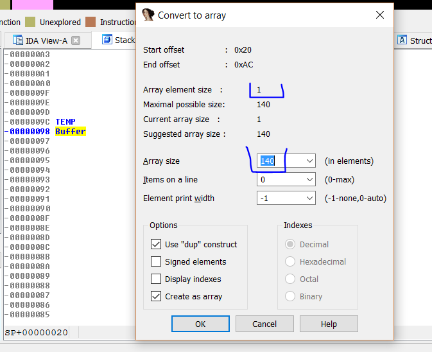Click the Unexplored legend color swatch
The height and width of the screenshot is (352, 432).
coord(30,22)
